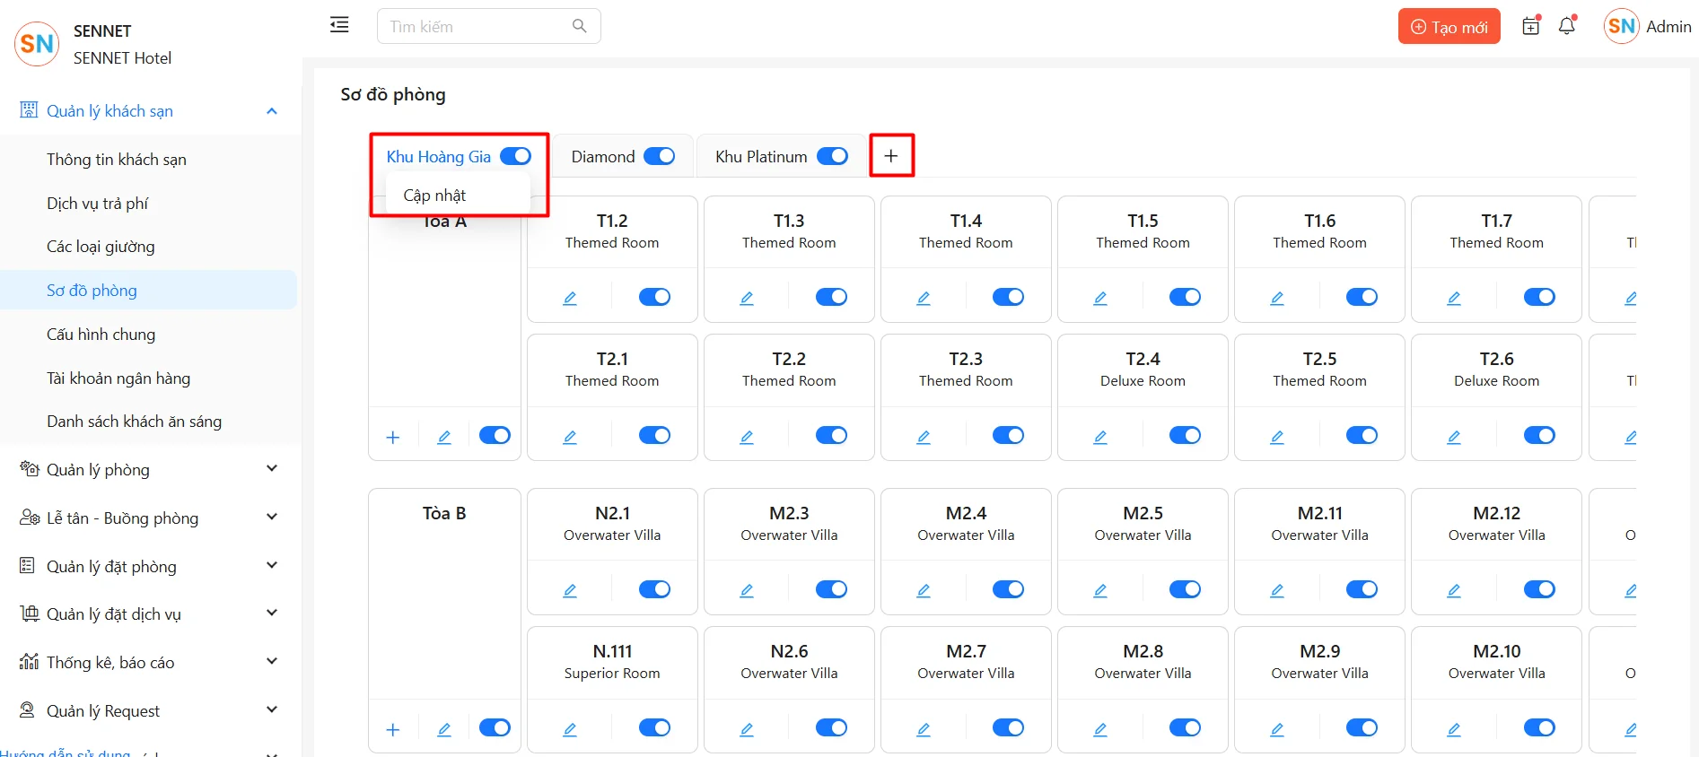This screenshot has width=1699, height=757.
Task: Collapse the Quản lý khách sạn menu
Action: tap(272, 111)
